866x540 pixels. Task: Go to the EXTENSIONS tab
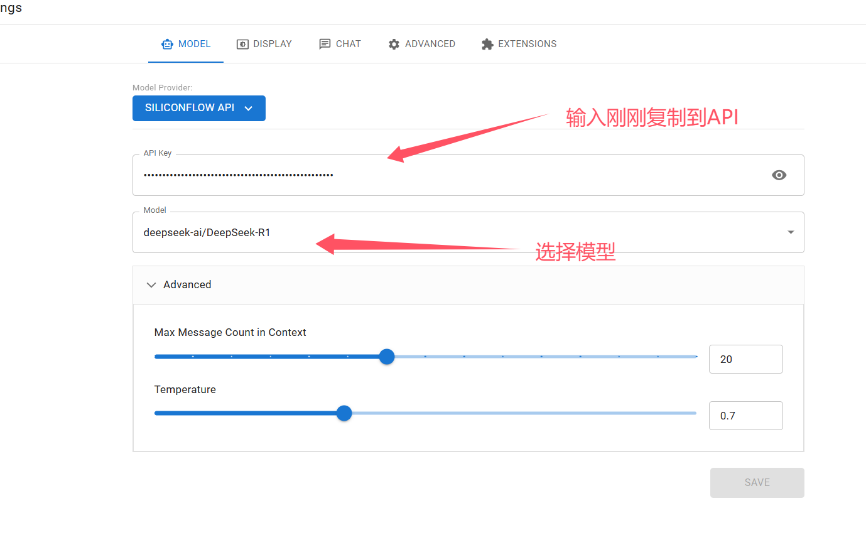coord(519,44)
